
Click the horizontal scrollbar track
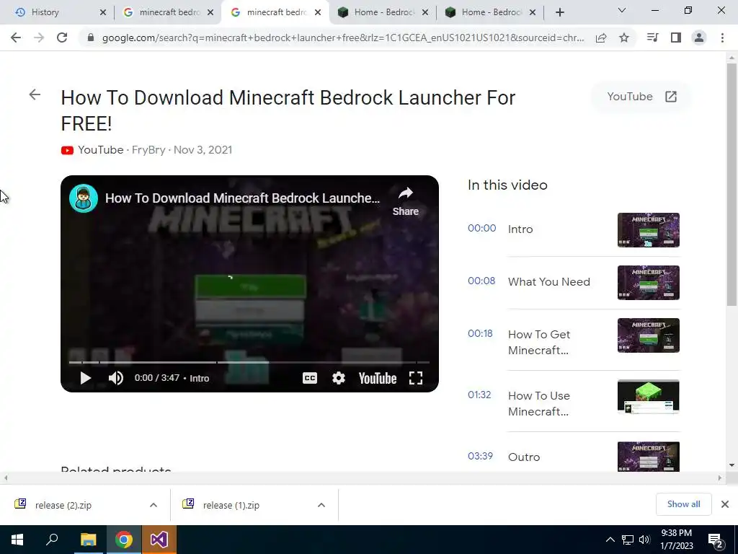point(363,478)
